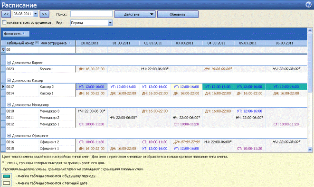Select Кассир 2 current-date shift on 03.03.2011
Image resolution: width=314 pixels, height=187 pixels.
point(186,86)
